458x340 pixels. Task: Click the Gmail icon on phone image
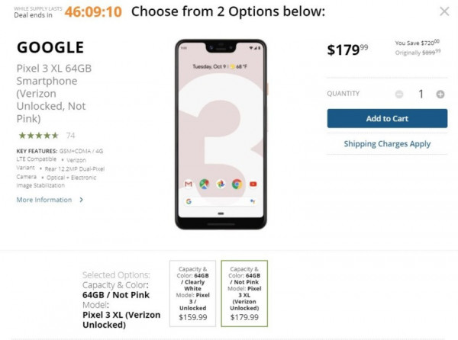(189, 184)
